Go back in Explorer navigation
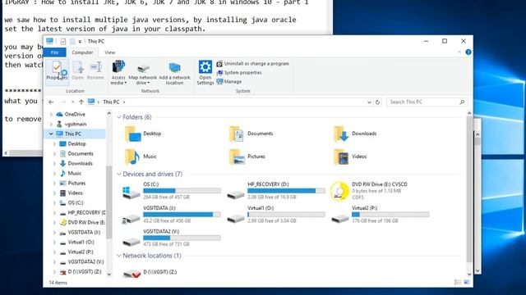Screen dimensions: 526x295 tap(51, 102)
